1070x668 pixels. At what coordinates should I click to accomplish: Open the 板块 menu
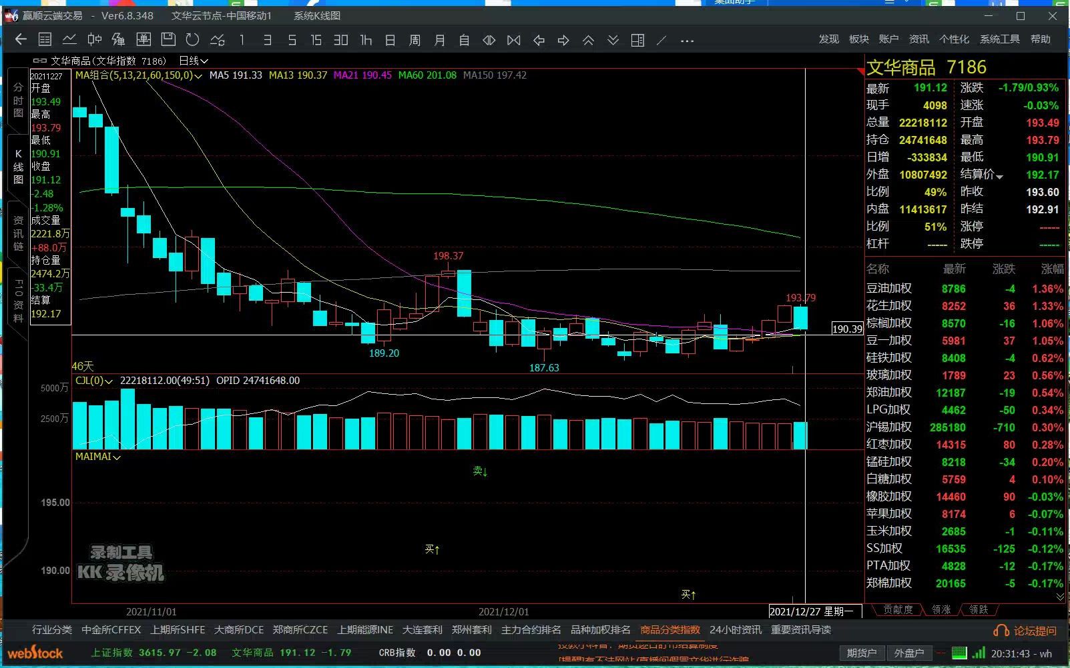pyautogui.click(x=859, y=39)
